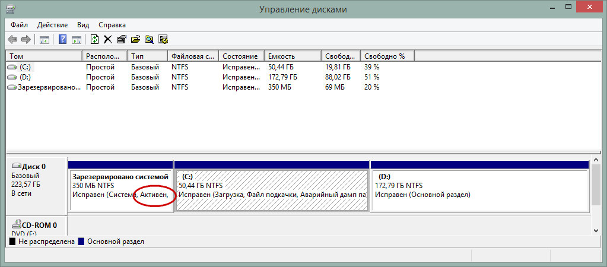This screenshot has width=607, height=267.
Task: Click the Исправен (Основной раздел) status text
Action: (x=422, y=195)
